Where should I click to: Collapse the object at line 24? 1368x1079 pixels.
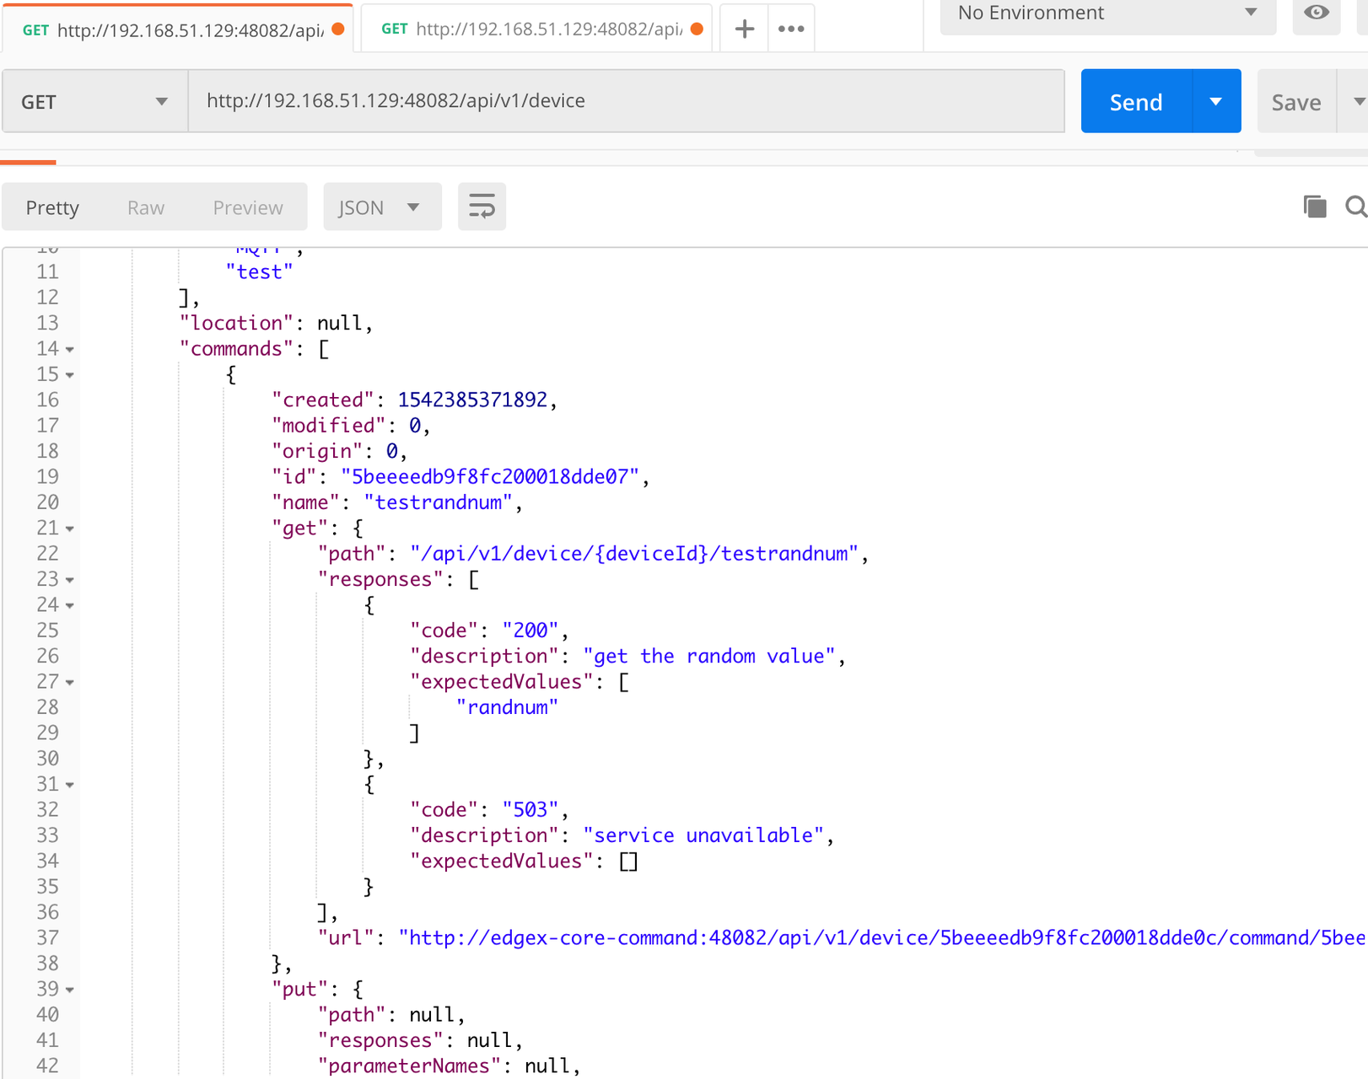[x=70, y=605]
